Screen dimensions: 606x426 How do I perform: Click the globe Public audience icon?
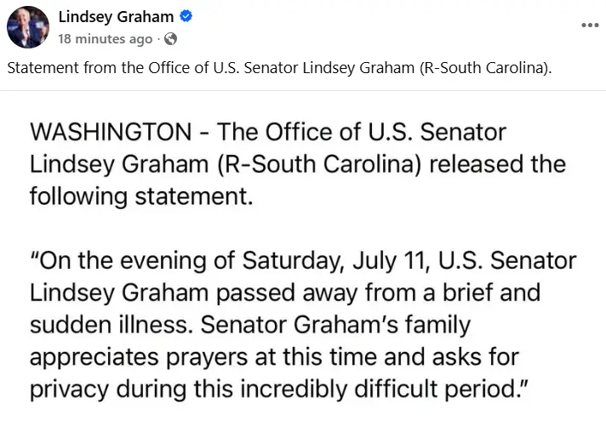(170, 39)
